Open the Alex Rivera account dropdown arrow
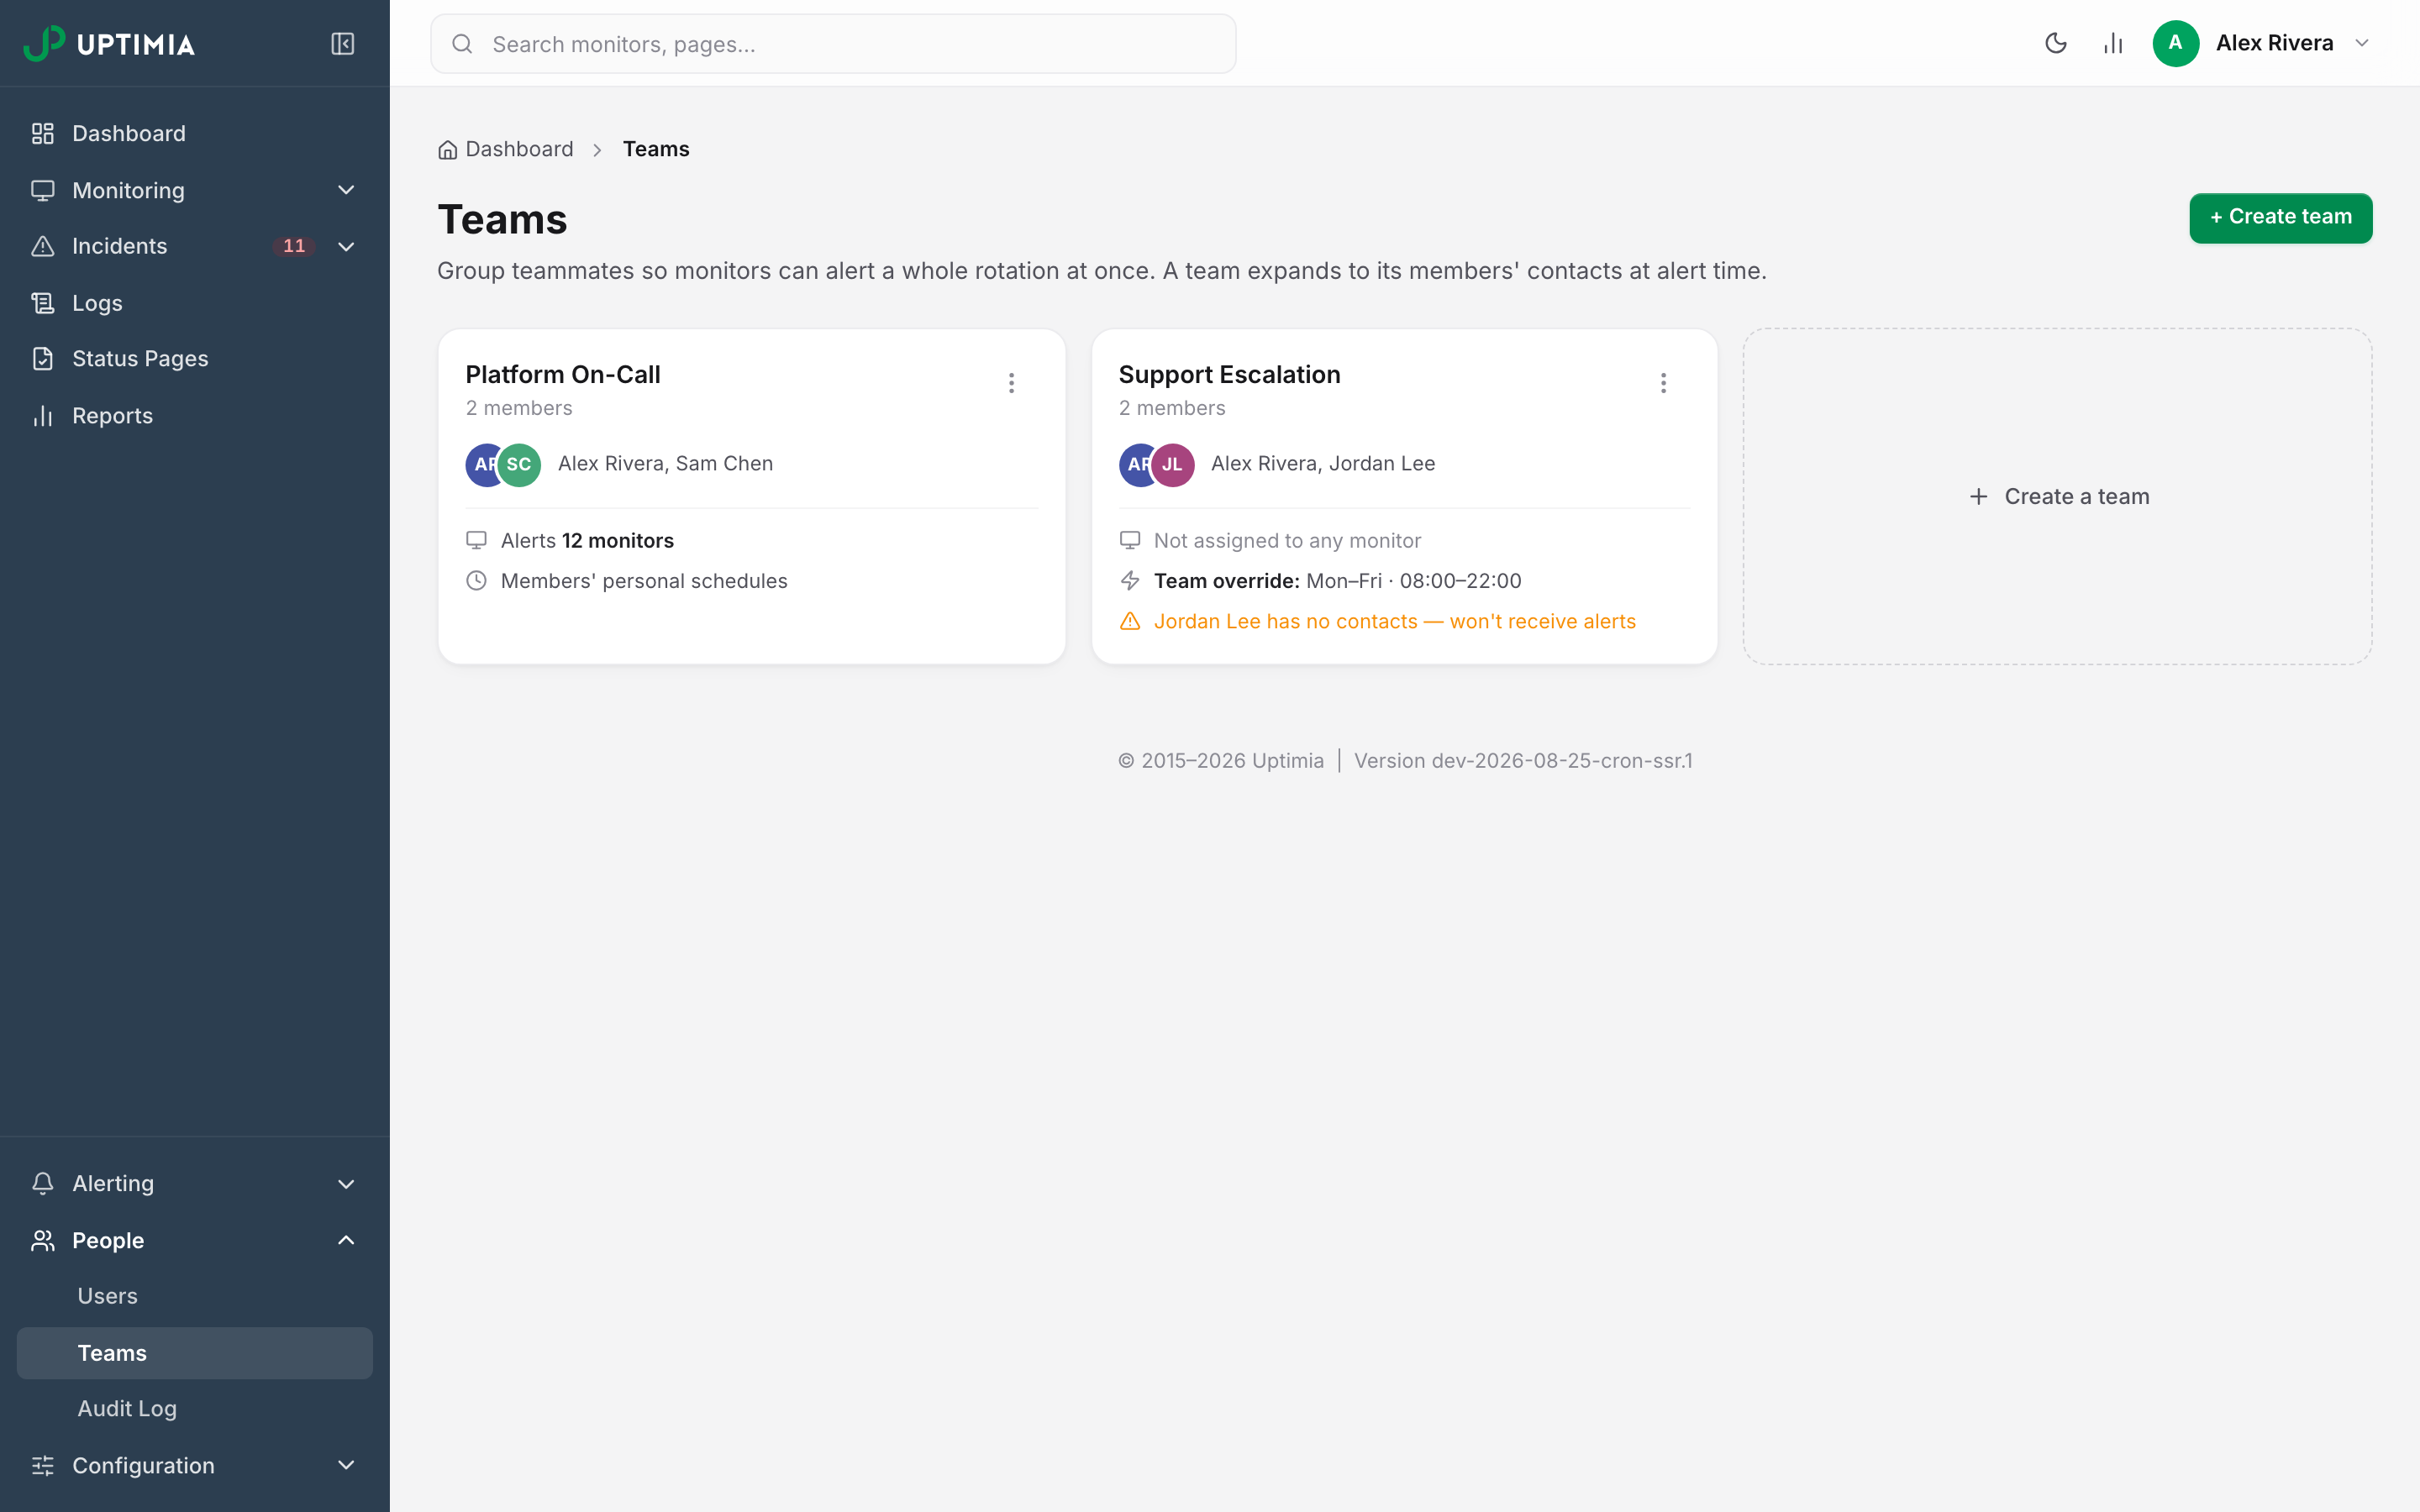2420x1512 pixels. tap(2362, 43)
